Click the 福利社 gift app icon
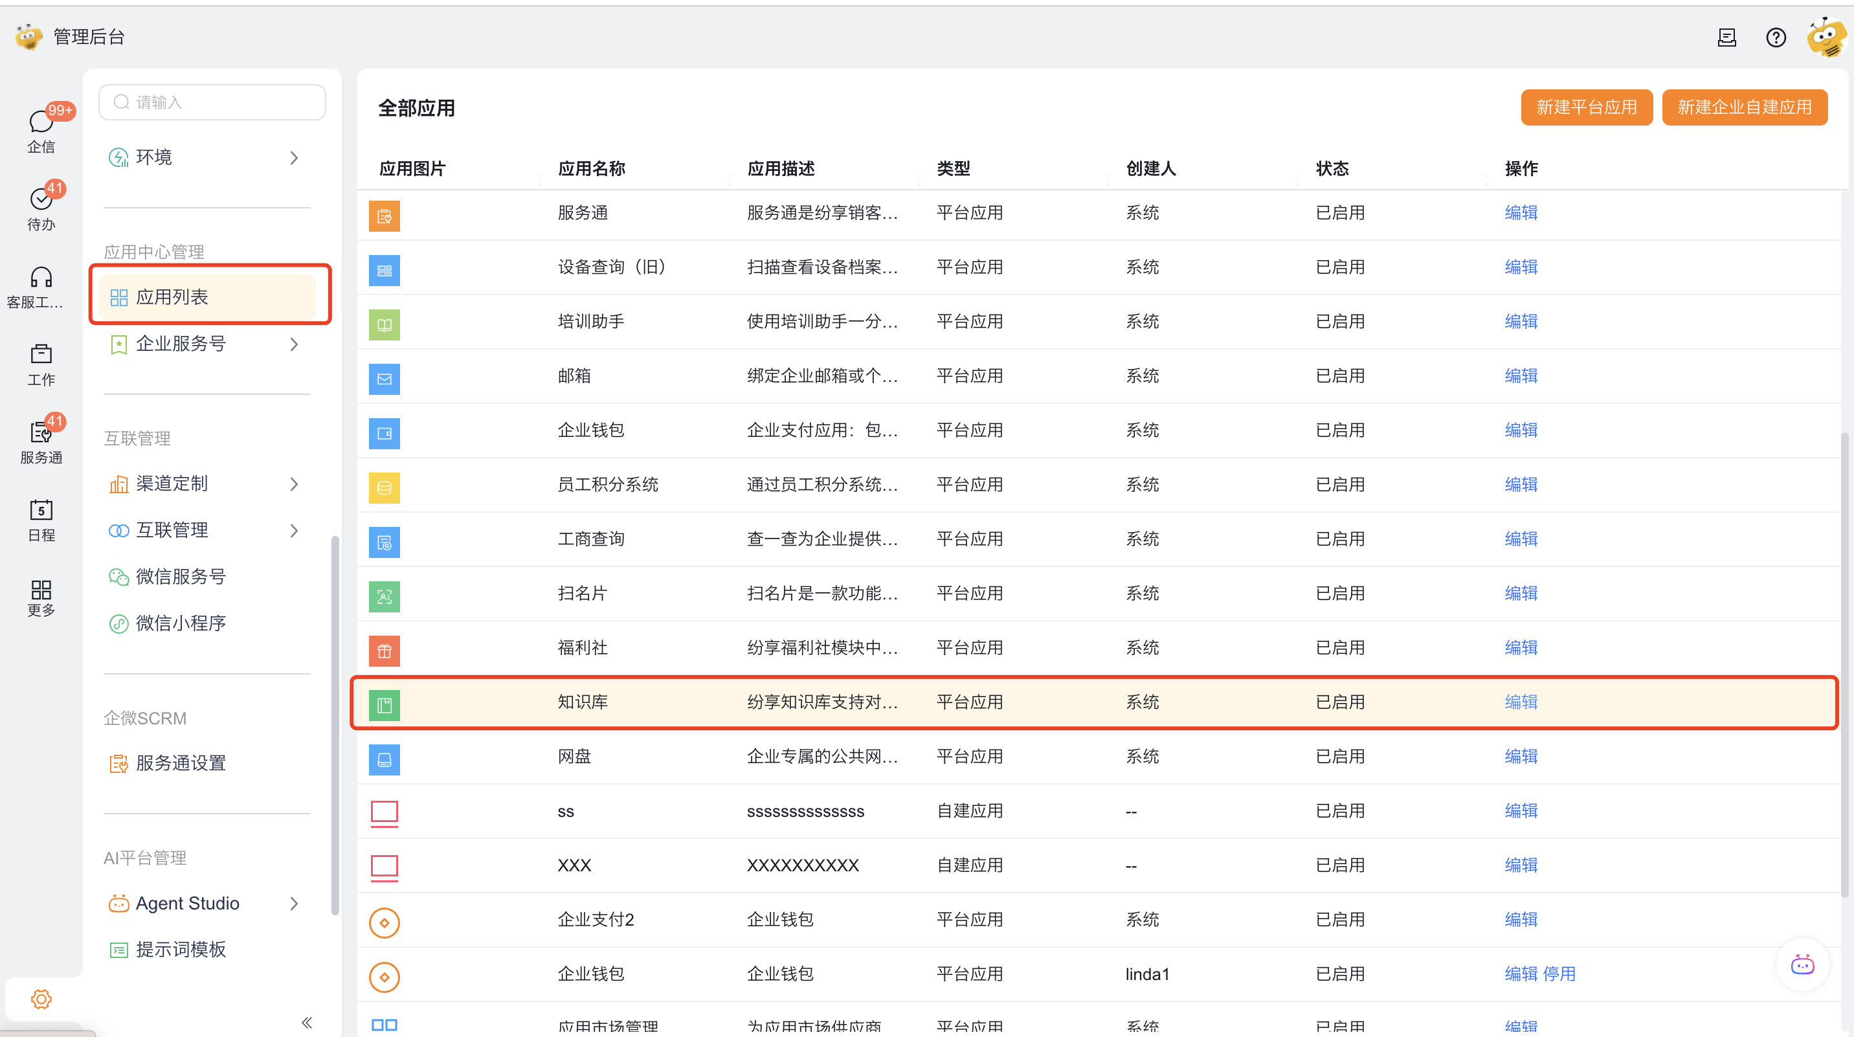The image size is (1854, 1037). 385,651
